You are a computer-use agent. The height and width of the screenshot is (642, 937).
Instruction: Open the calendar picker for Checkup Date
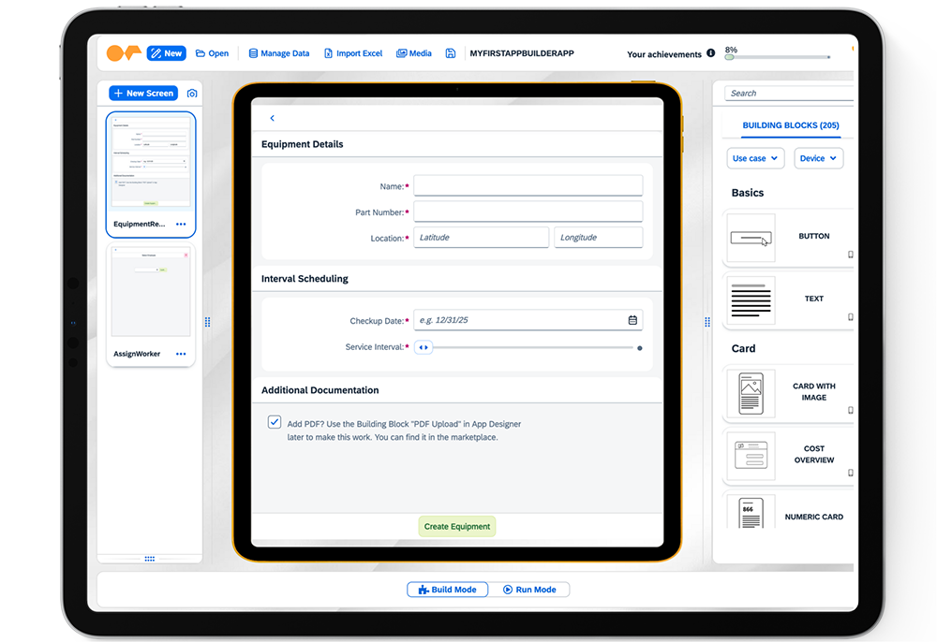coord(632,320)
